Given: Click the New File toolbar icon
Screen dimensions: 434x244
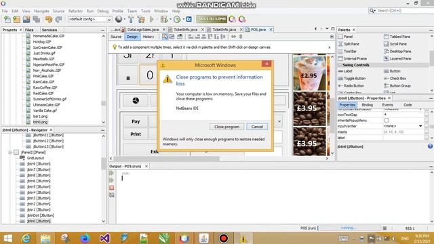Looking at the screenshot, I should click(7, 20).
